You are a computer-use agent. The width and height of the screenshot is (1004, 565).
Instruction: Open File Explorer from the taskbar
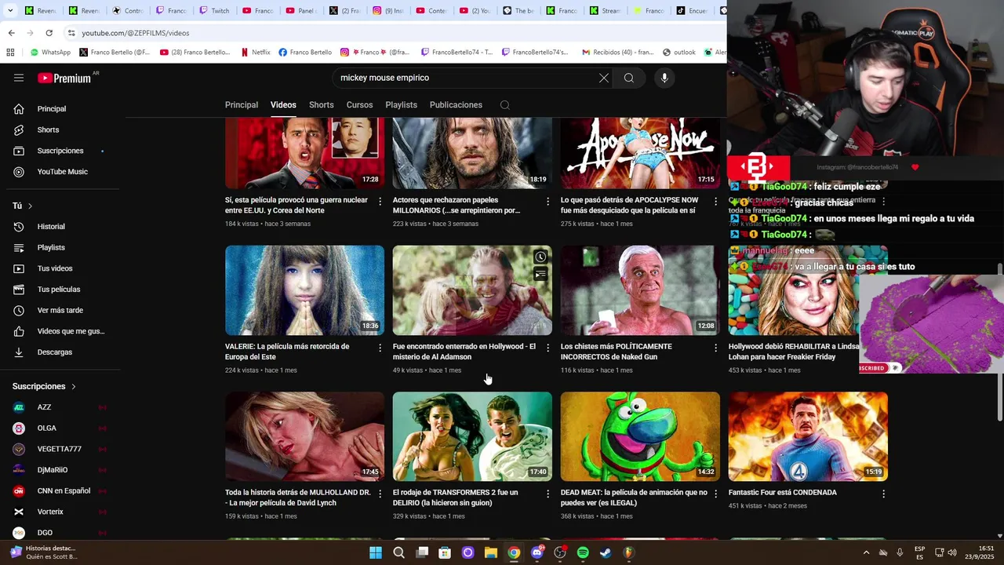[491, 552]
